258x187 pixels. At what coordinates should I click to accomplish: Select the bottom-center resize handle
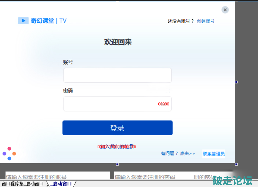(117, 164)
